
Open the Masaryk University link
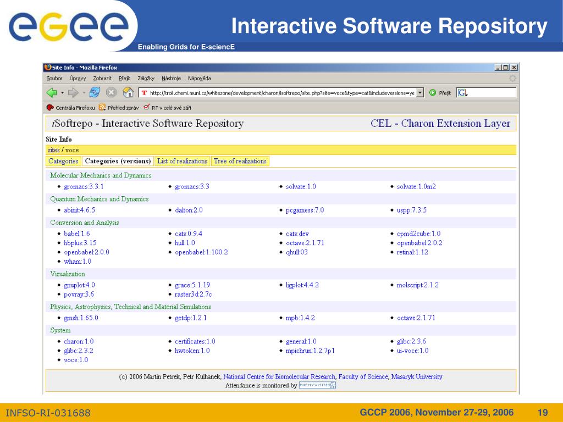(417, 377)
